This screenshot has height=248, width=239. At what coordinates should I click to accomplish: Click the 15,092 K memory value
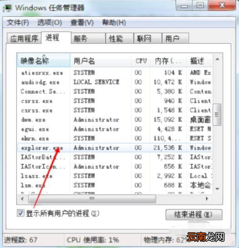pyautogui.click(x=168, y=120)
